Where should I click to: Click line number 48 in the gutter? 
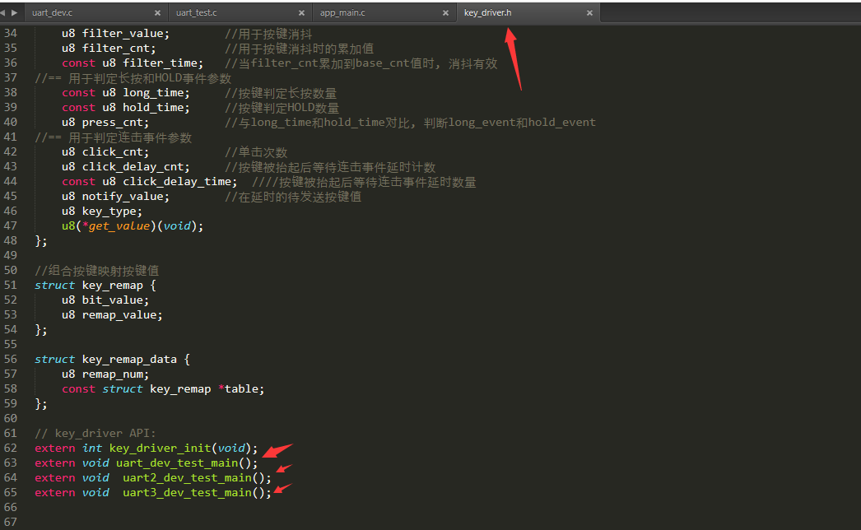click(x=11, y=240)
